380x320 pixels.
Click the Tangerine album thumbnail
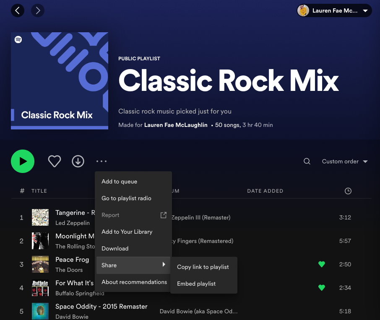tap(40, 217)
